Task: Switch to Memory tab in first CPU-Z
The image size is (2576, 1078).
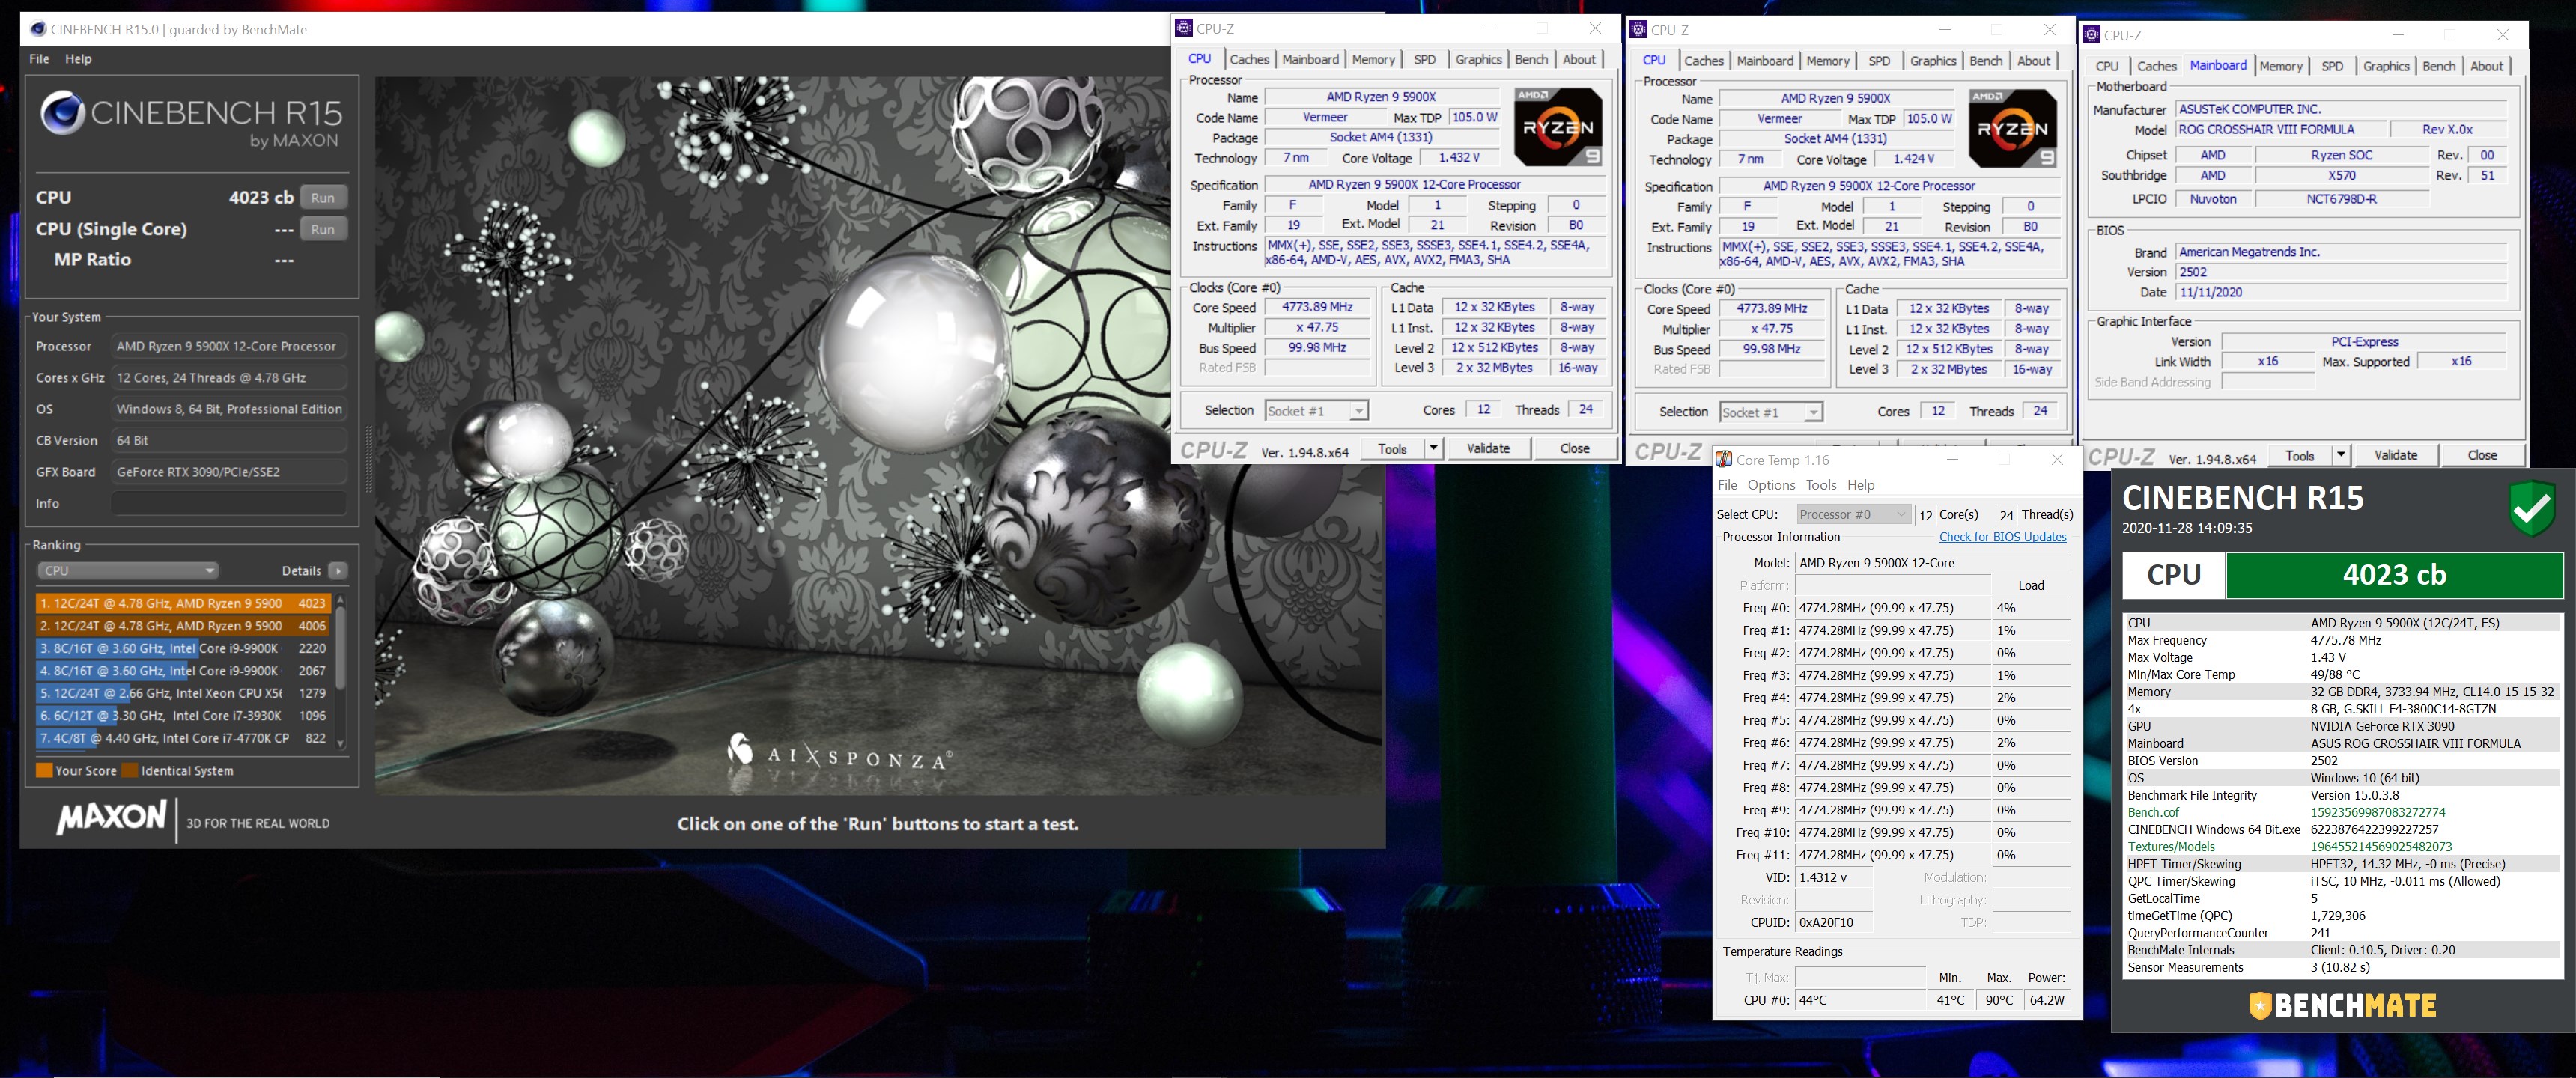Action: 1373,60
